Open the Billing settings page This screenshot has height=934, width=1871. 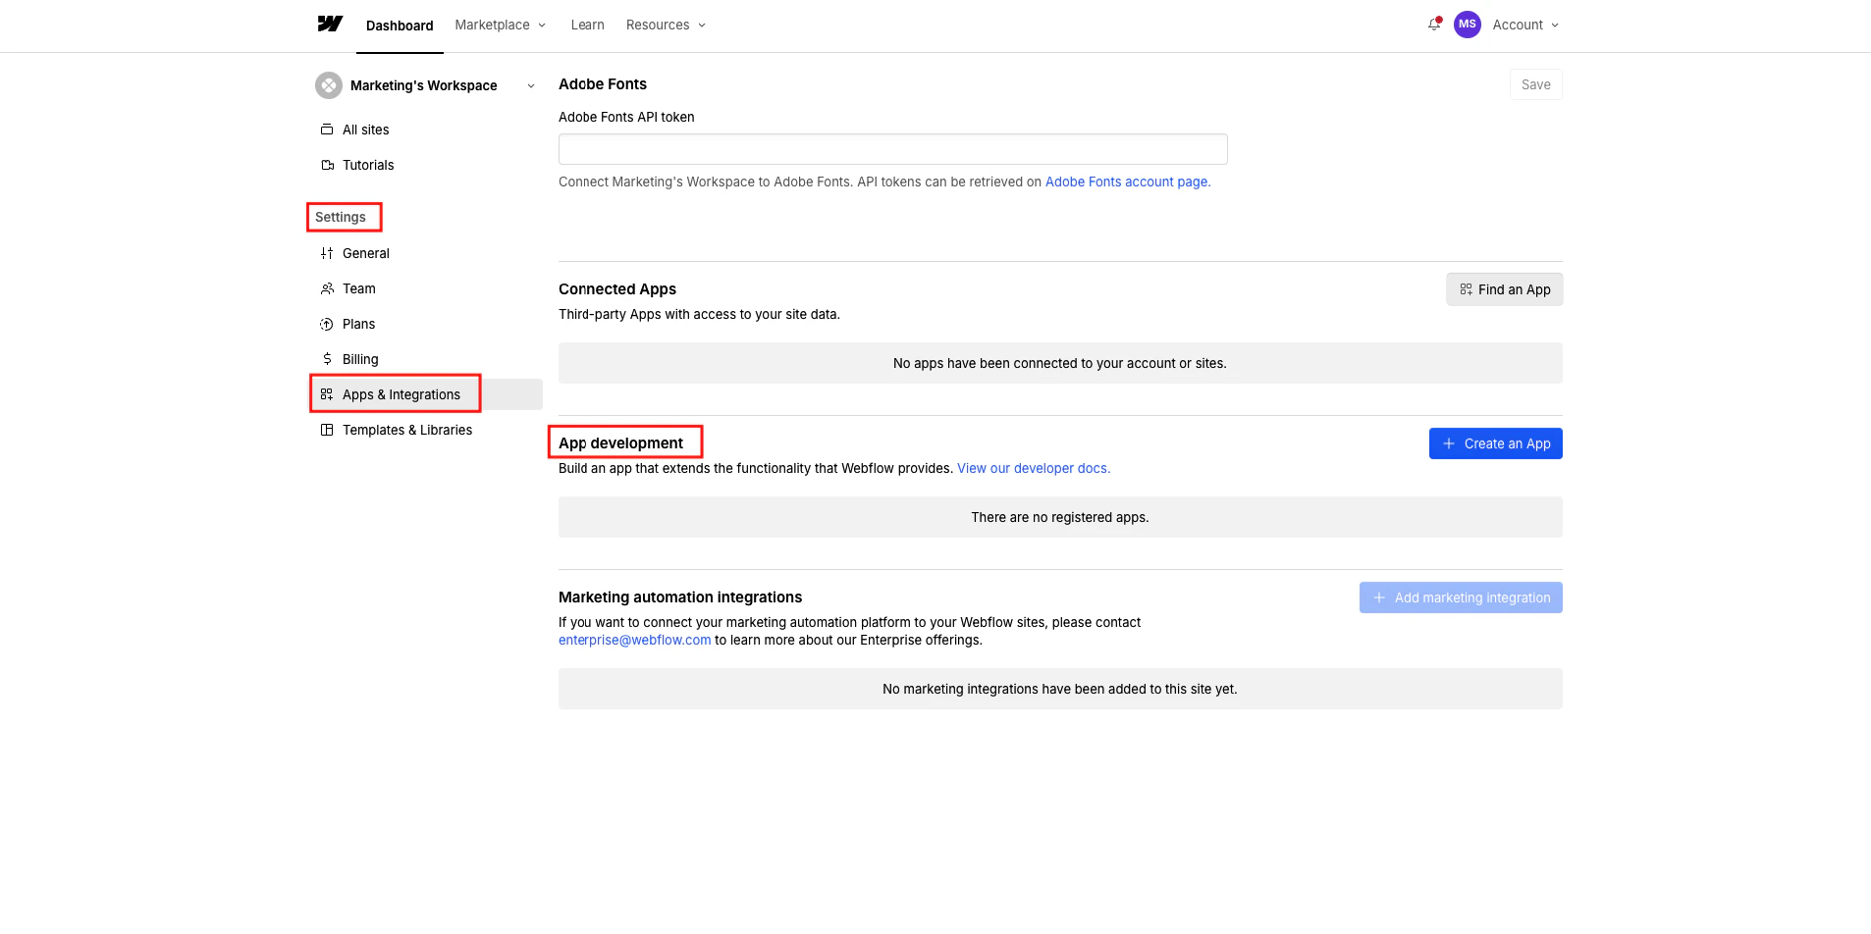[x=360, y=359]
